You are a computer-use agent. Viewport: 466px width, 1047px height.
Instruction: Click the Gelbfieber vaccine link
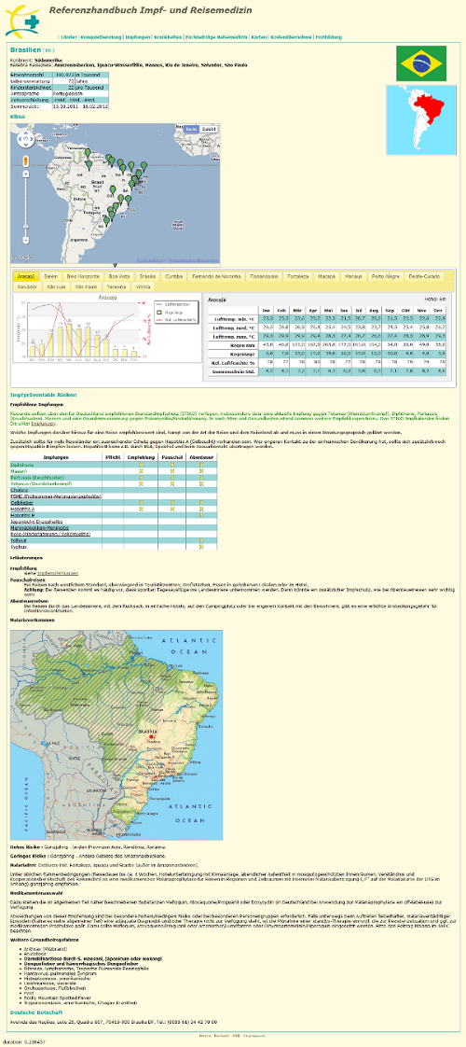tap(21, 503)
